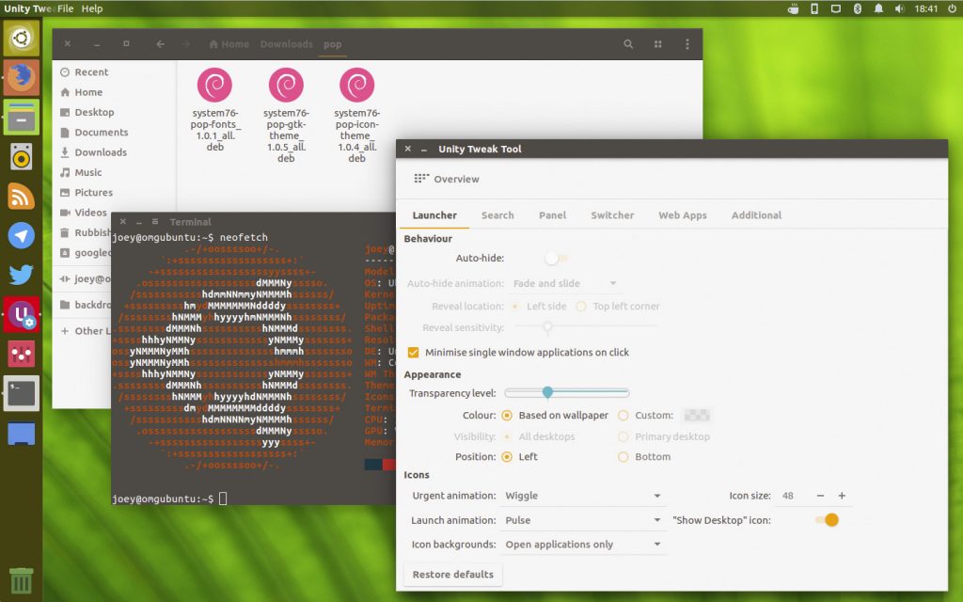
Task: Select Custom colour radio button
Action: pyautogui.click(x=624, y=415)
